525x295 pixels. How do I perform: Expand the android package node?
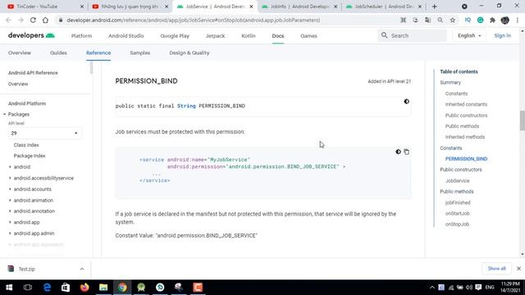[10, 167]
